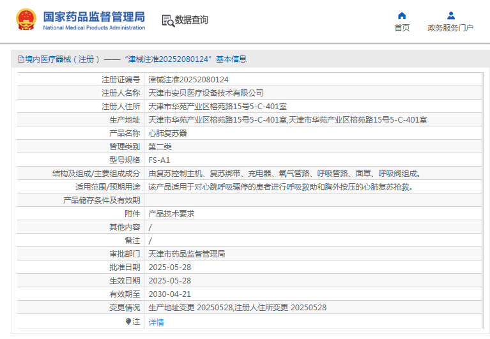Screen dimensions: 490x339
Task: Click the 注册人名称 row label
Action: pos(121,93)
